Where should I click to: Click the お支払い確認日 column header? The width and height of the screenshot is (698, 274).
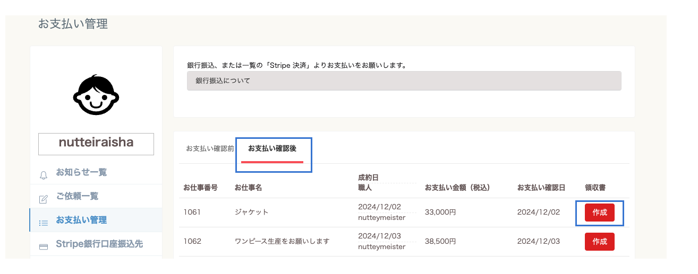541,188
